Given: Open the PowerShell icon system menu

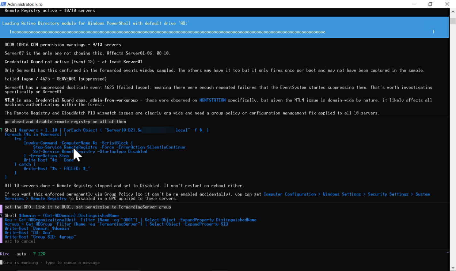Looking at the screenshot, I should point(3,4).
